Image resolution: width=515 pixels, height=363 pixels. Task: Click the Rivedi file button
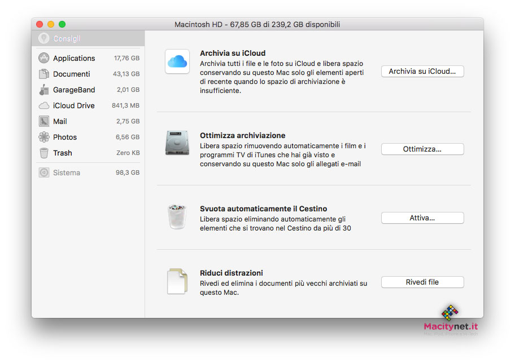click(422, 282)
